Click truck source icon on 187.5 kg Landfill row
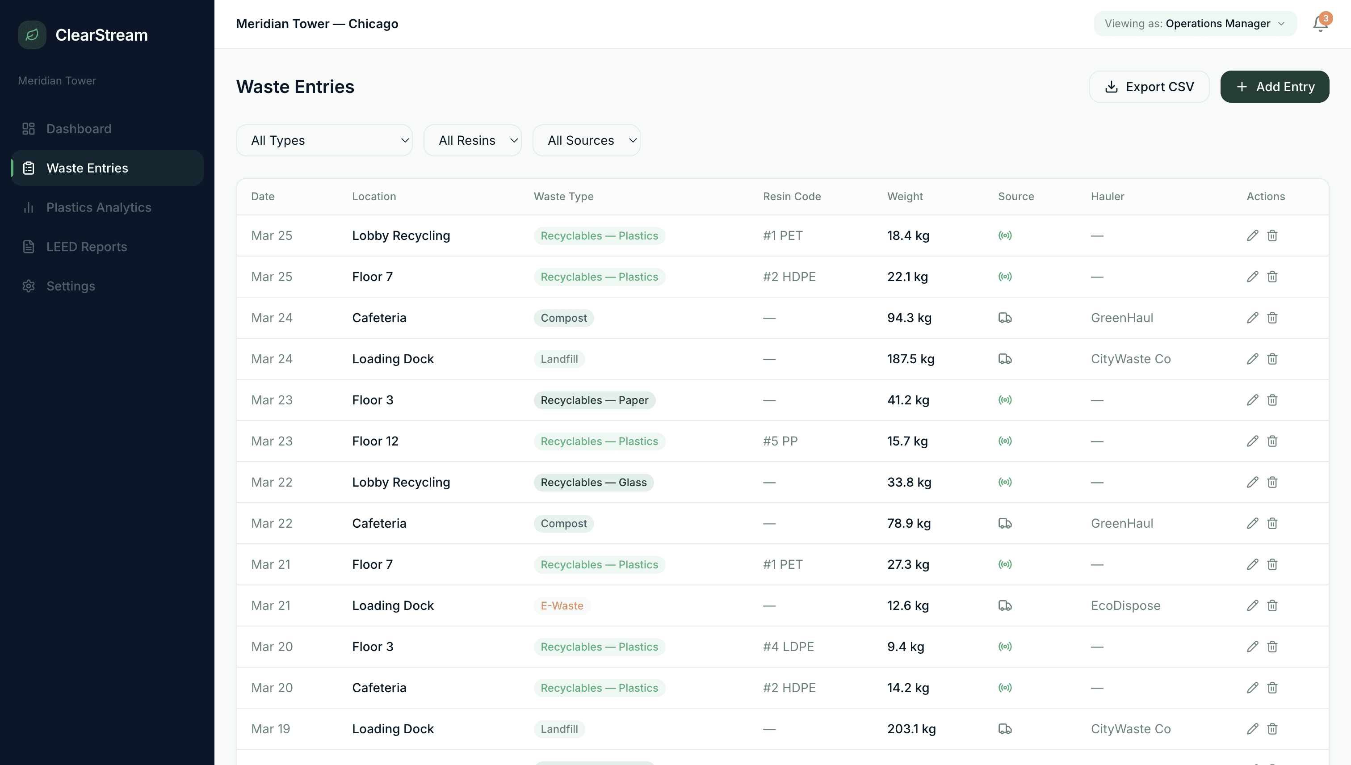This screenshot has width=1351, height=765. point(1005,359)
